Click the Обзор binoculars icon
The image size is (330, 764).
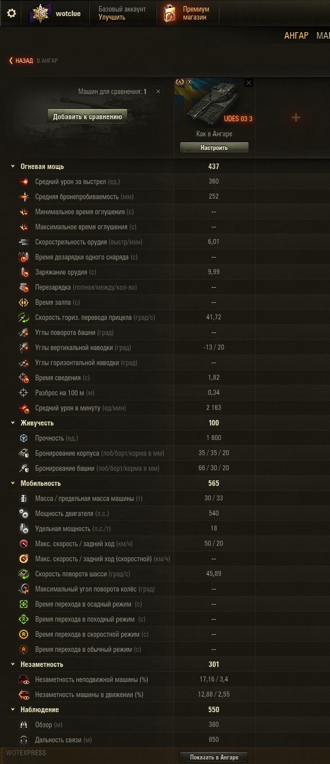click(x=24, y=725)
